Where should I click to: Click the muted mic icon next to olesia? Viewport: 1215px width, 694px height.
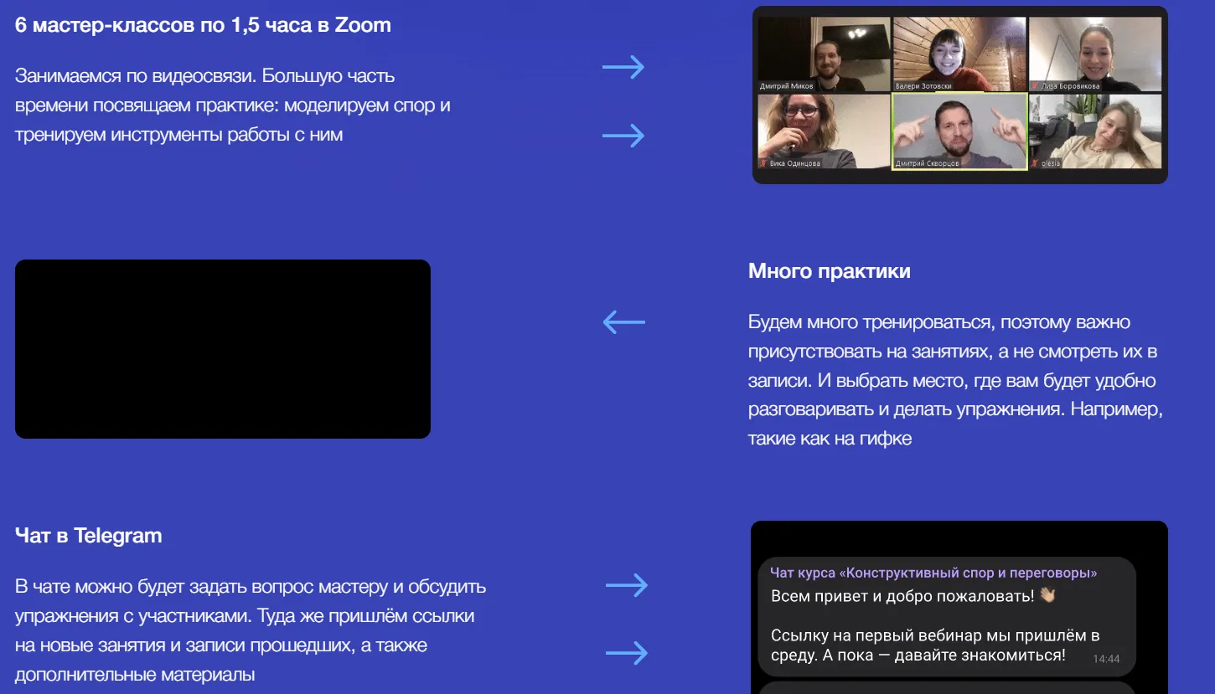1036,163
